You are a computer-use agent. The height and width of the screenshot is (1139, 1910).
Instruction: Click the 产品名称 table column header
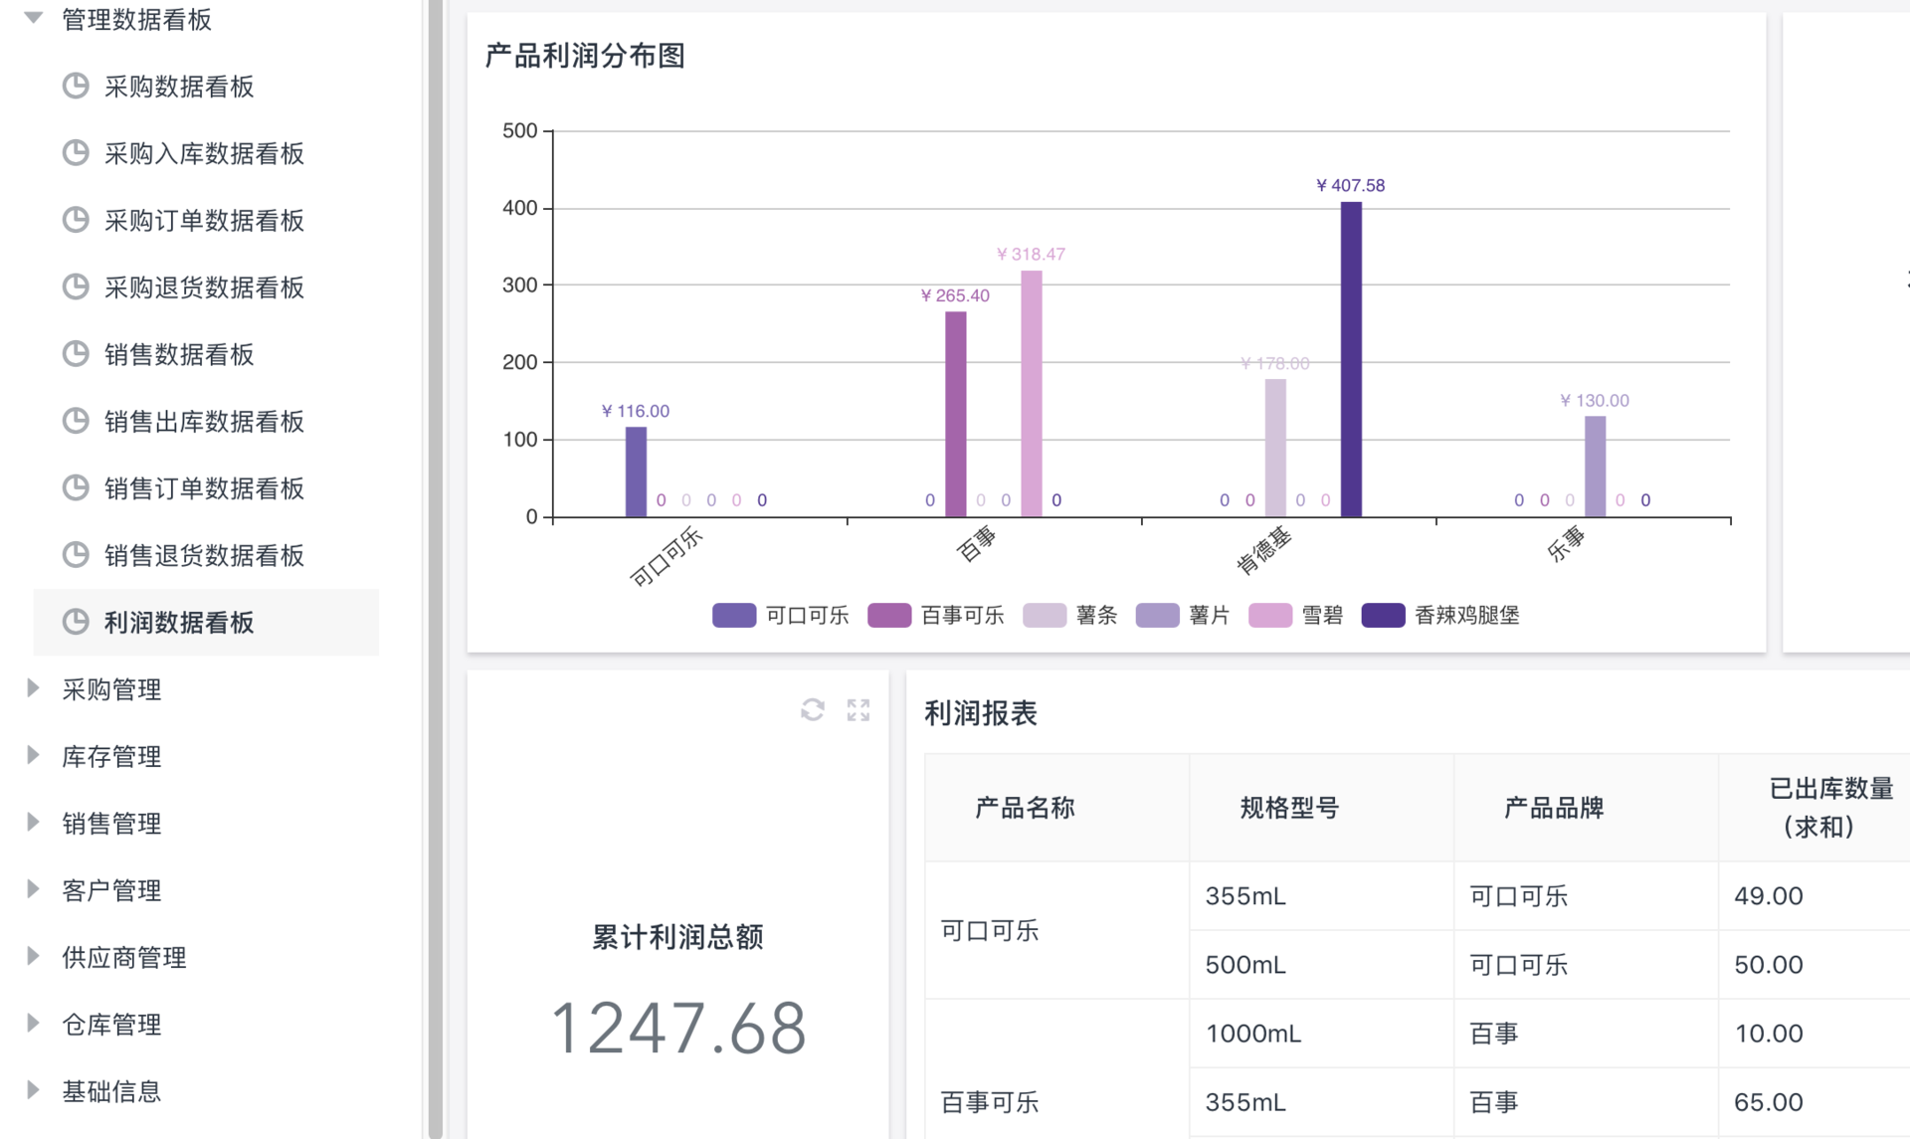pyautogui.click(x=1025, y=807)
